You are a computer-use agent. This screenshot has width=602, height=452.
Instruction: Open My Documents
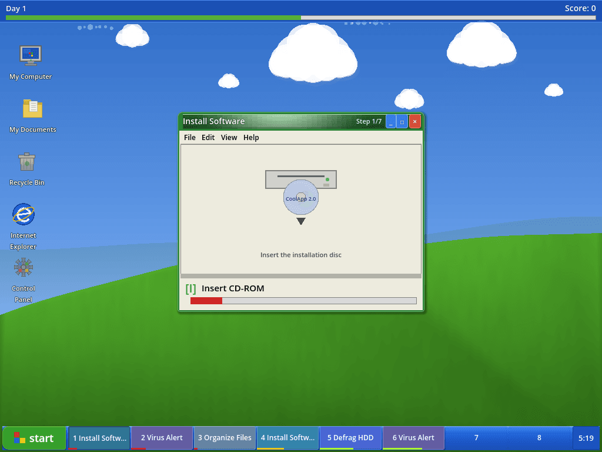coord(34,109)
